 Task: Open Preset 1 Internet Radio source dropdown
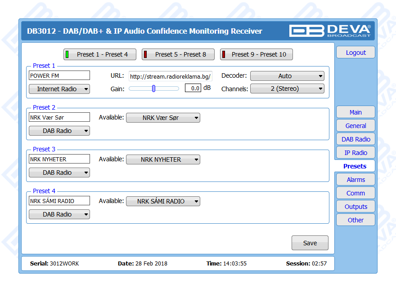tap(59, 89)
